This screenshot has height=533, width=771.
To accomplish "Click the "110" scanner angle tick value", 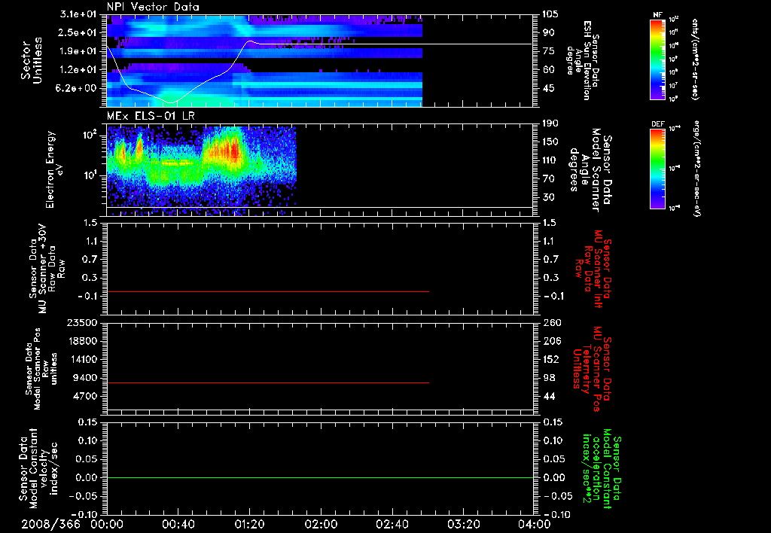I will 550,160.
